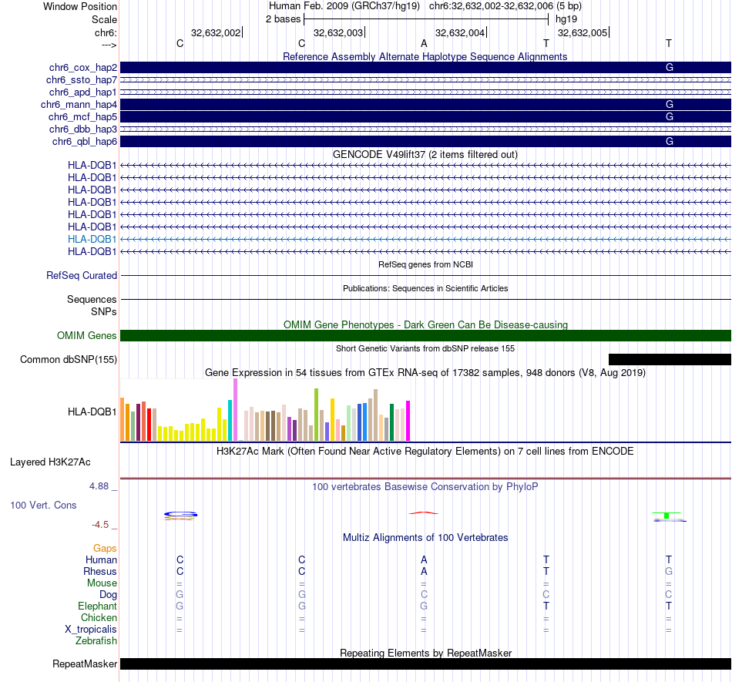Click the chr6_cox_hap2 track label
The height and width of the screenshot is (682, 732).
pos(83,68)
